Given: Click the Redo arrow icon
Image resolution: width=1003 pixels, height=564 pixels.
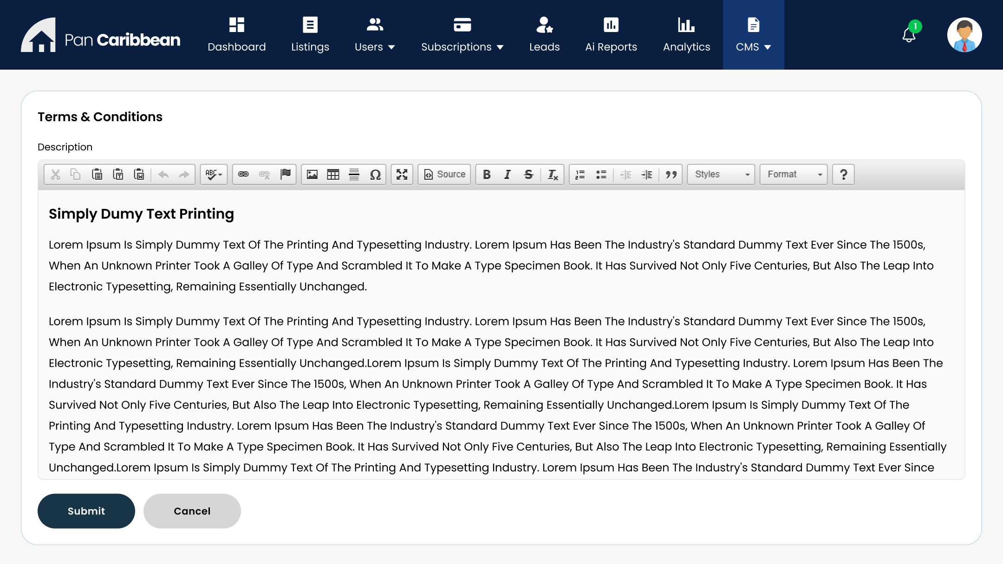Looking at the screenshot, I should coord(184,175).
